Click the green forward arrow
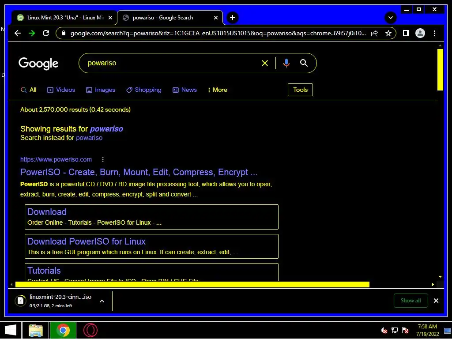The image size is (452, 339). coord(32,33)
